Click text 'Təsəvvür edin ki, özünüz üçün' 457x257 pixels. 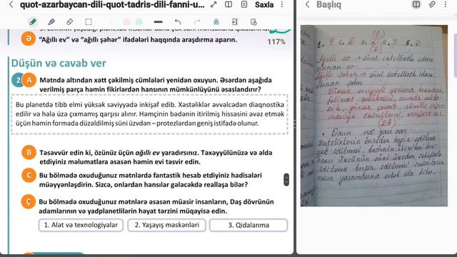click(x=86, y=153)
